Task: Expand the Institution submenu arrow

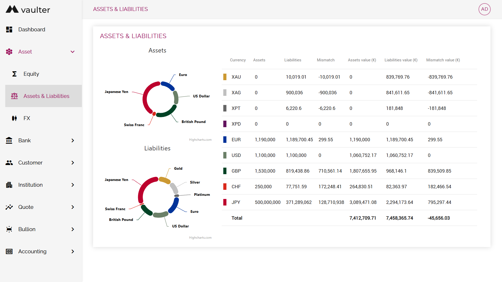Action: click(x=73, y=185)
